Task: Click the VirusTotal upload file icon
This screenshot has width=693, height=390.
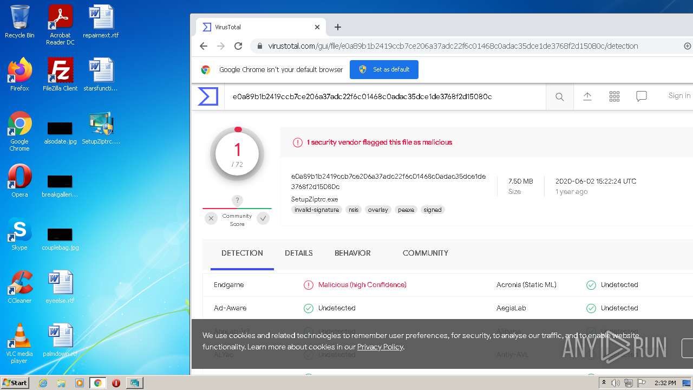Action: coord(587,96)
